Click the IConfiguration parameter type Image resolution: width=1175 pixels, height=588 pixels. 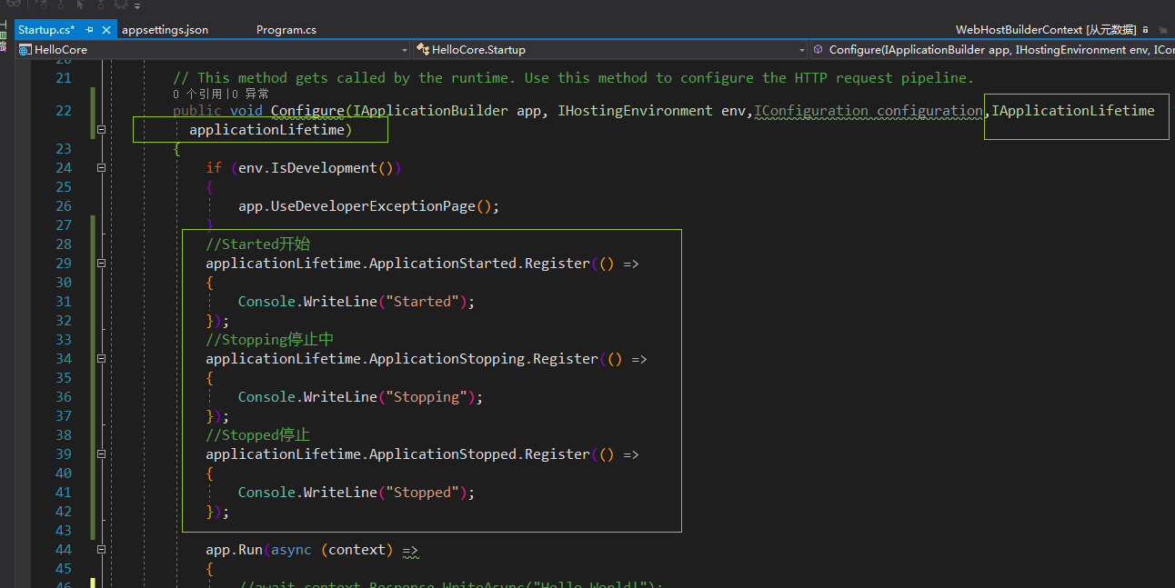coord(811,111)
